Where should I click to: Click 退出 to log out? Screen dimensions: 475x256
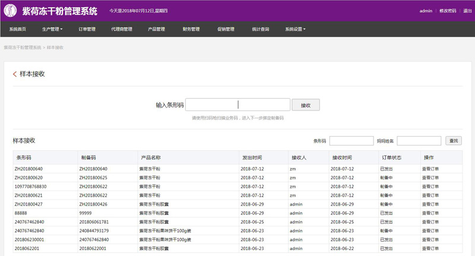point(467,11)
